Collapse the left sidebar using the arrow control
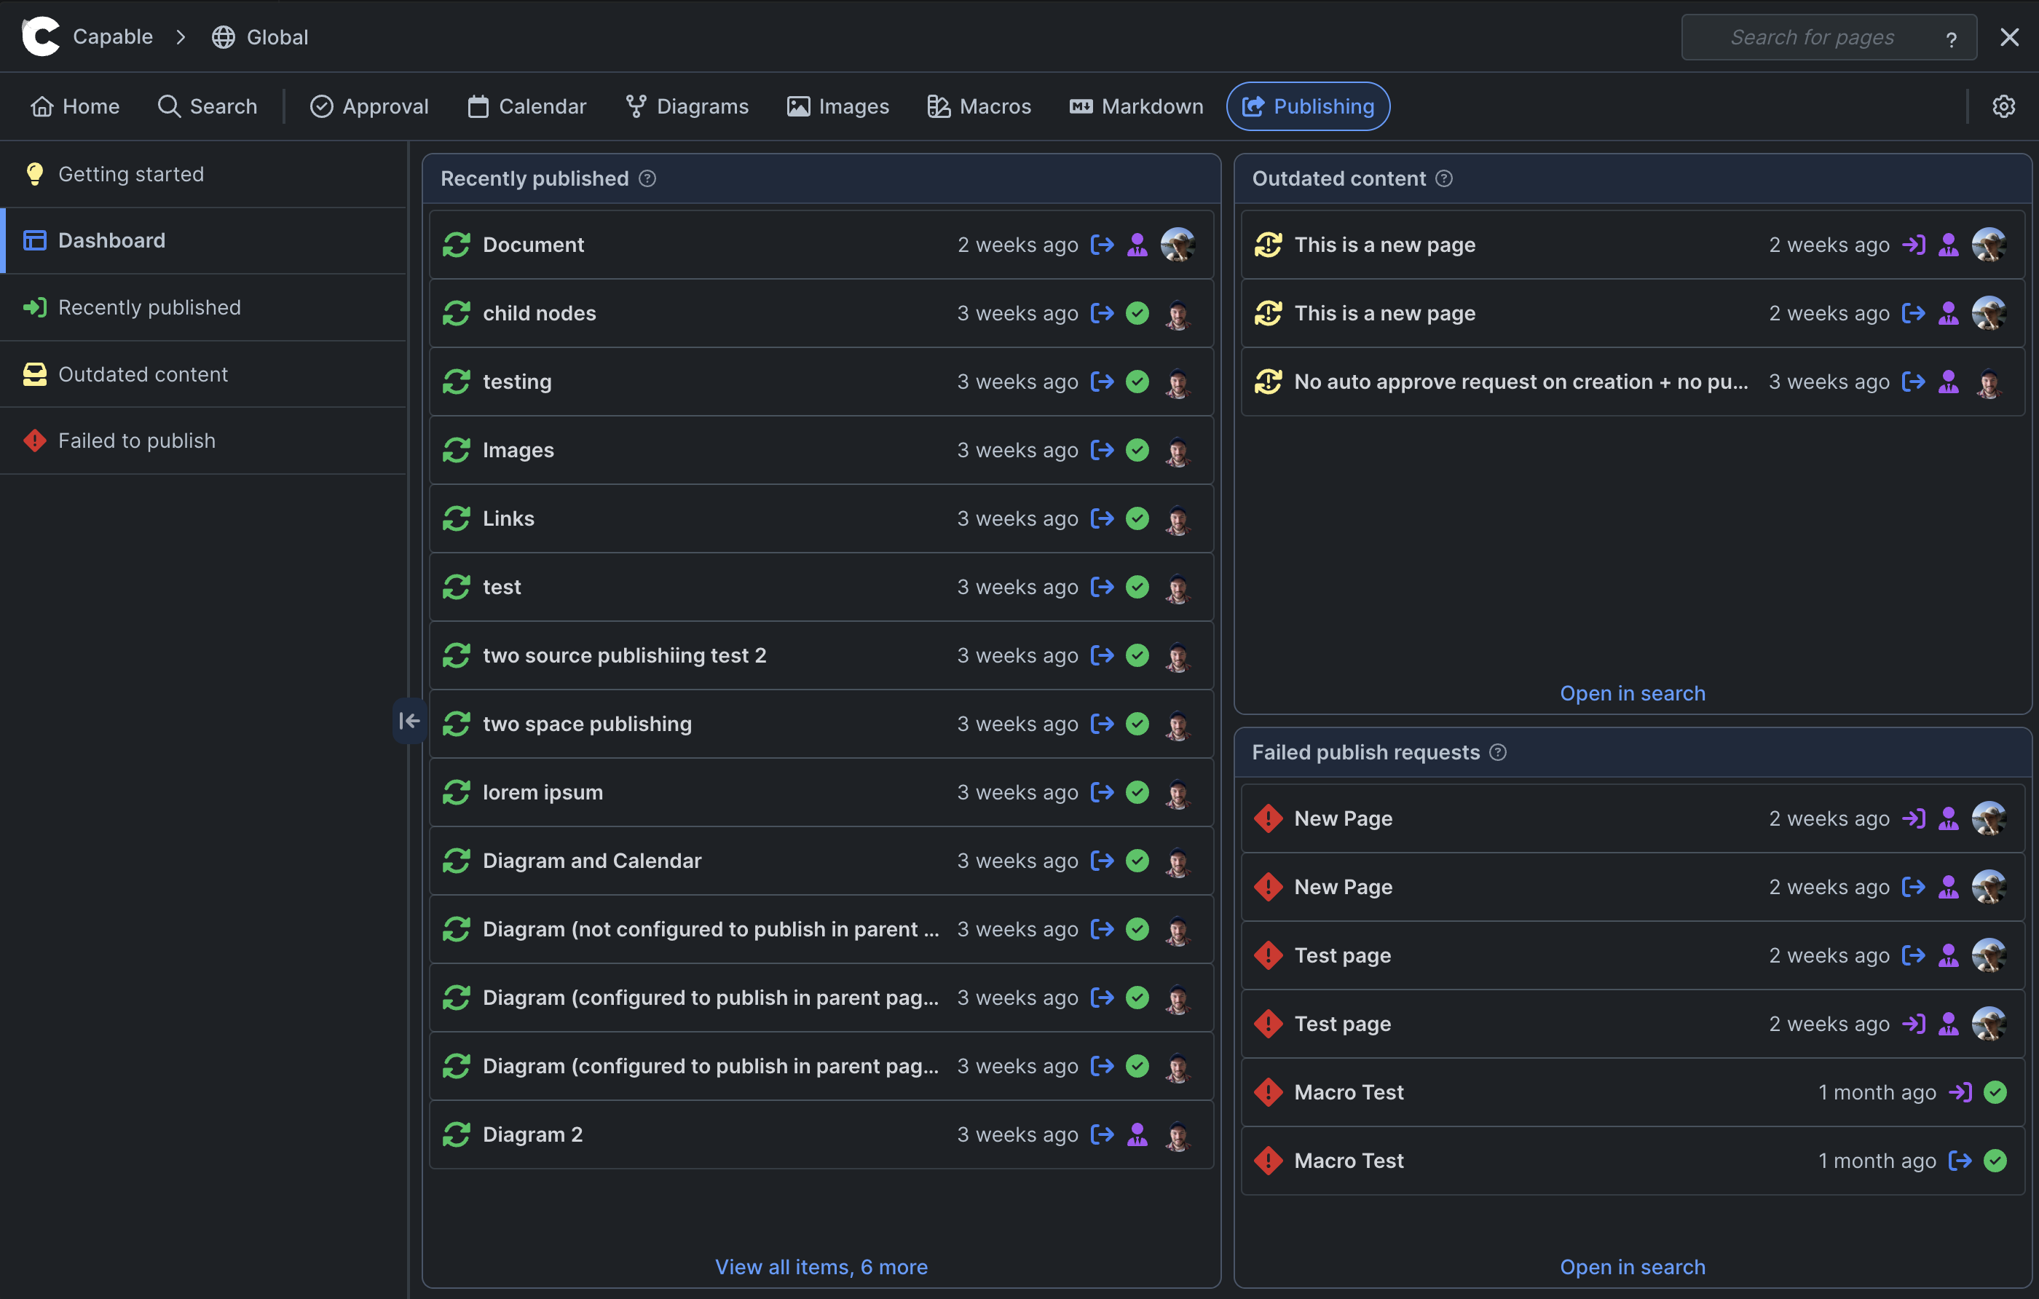Screen dimensions: 2039x1299 pyautogui.click(x=409, y=720)
